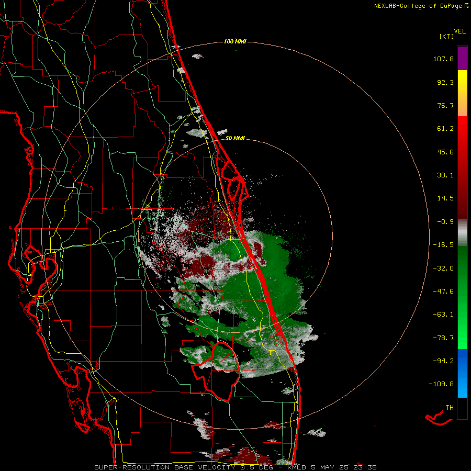Viewport: 471px width, 471px height.
Task: Click the yellow-orange segment of color bar
Action: (x=462, y=93)
